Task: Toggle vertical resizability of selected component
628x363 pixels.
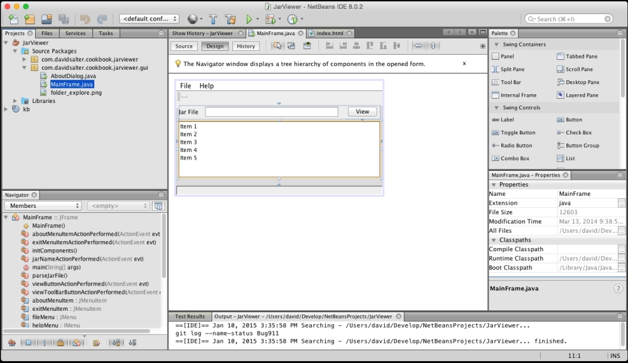Action: [x=433, y=45]
